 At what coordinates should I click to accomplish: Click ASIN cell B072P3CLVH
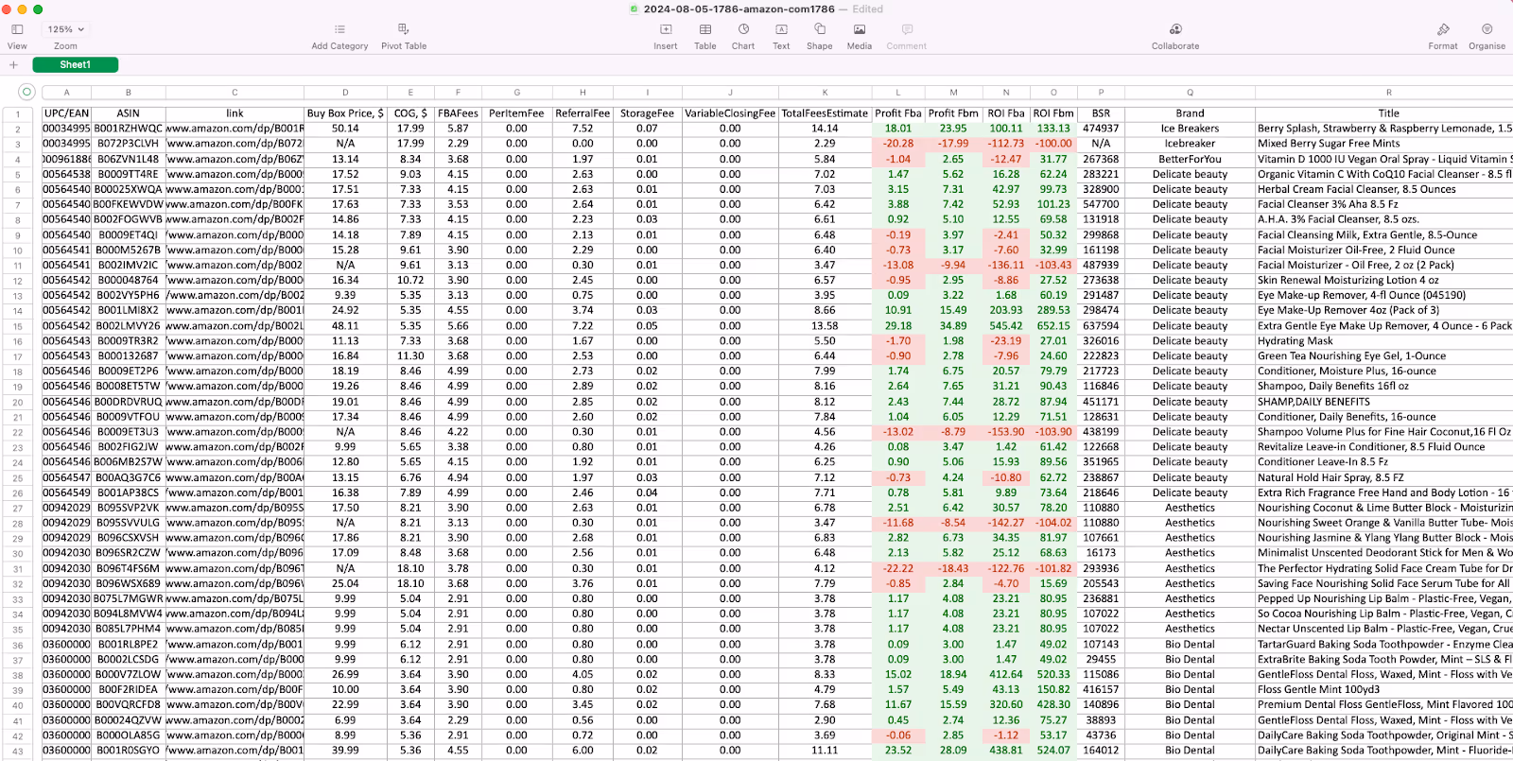pyautogui.click(x=128, y=144)
